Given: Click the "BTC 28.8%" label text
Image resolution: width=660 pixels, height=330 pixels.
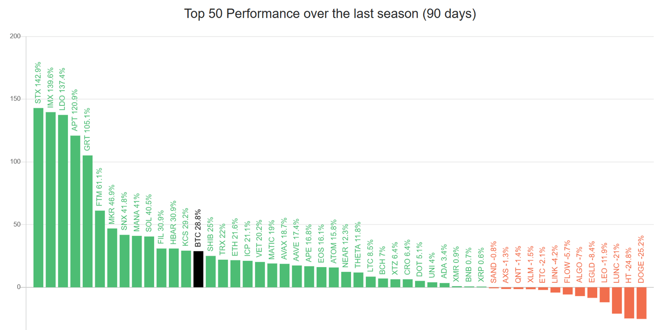Looking at the screenshot, I should tap(198, 228).
